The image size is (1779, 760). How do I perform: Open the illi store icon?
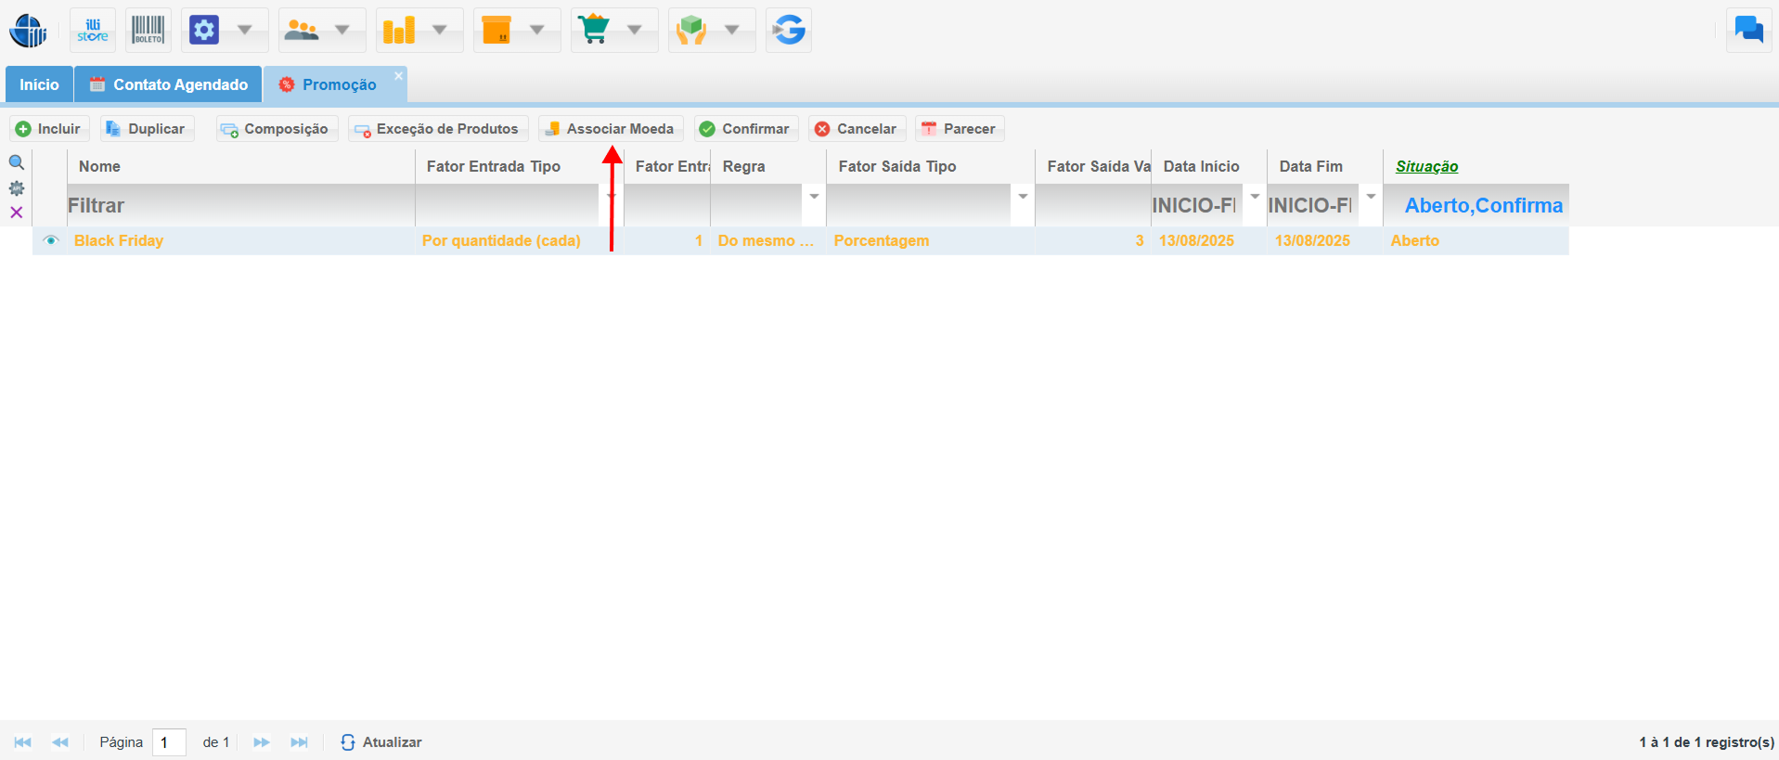[x=93, y=31]
